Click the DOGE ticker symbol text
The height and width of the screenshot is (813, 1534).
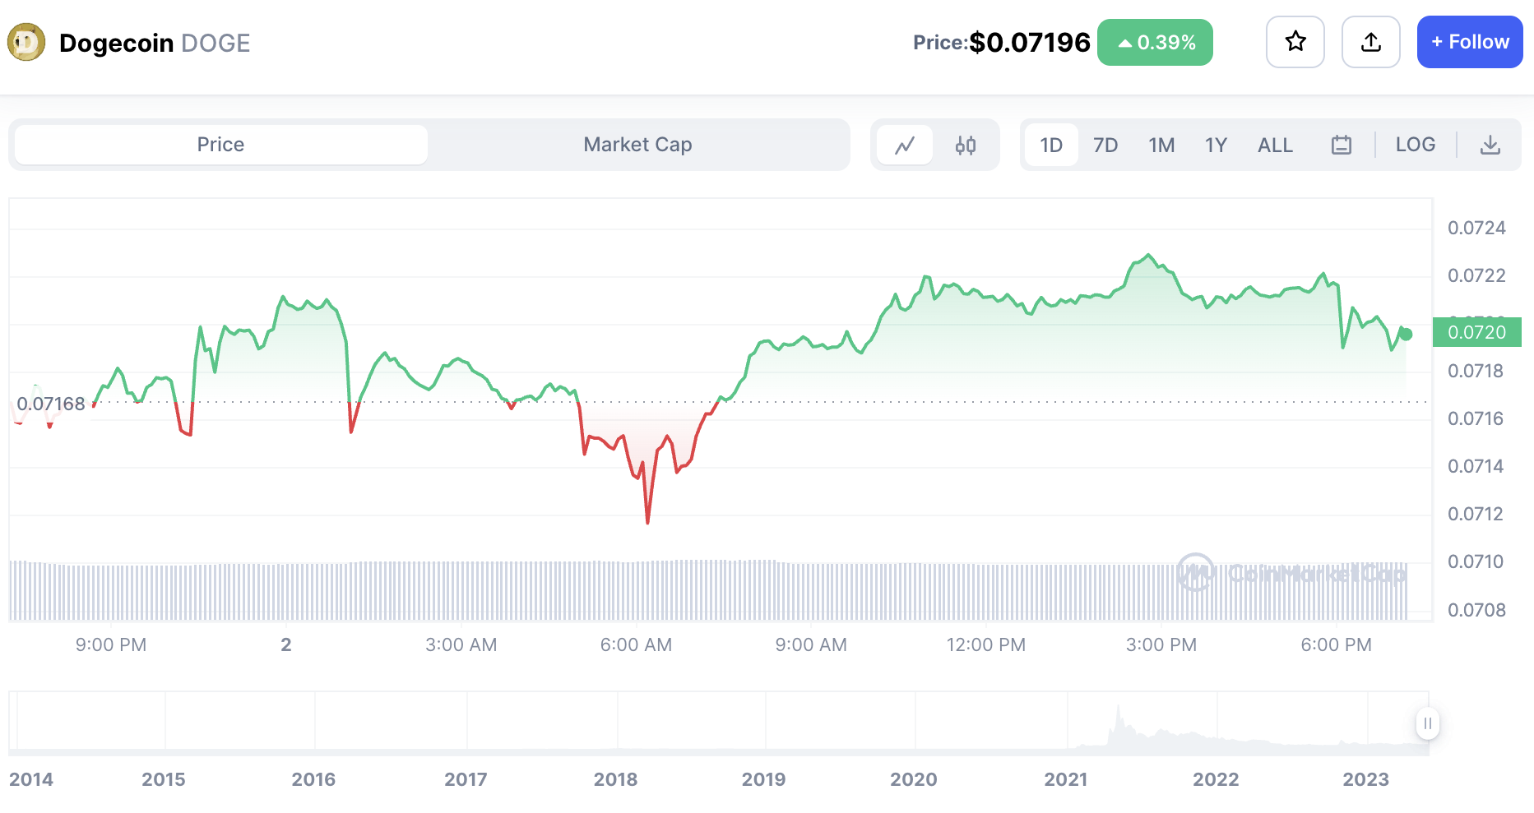216,43
